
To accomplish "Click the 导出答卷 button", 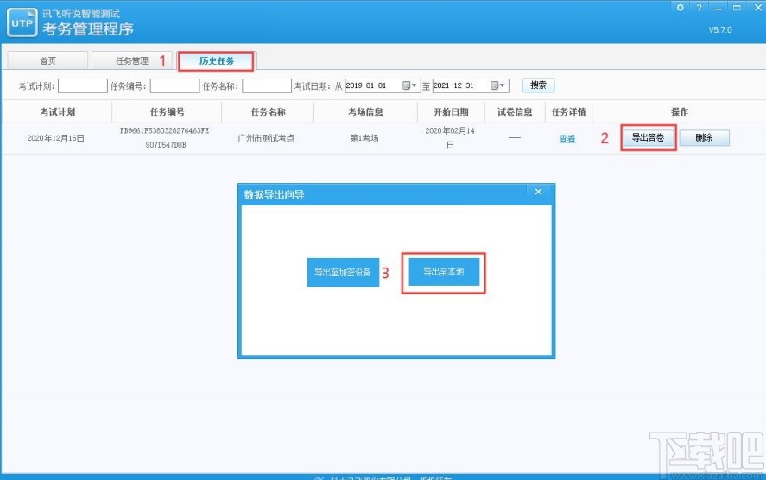I will click(x=649, y=138).
